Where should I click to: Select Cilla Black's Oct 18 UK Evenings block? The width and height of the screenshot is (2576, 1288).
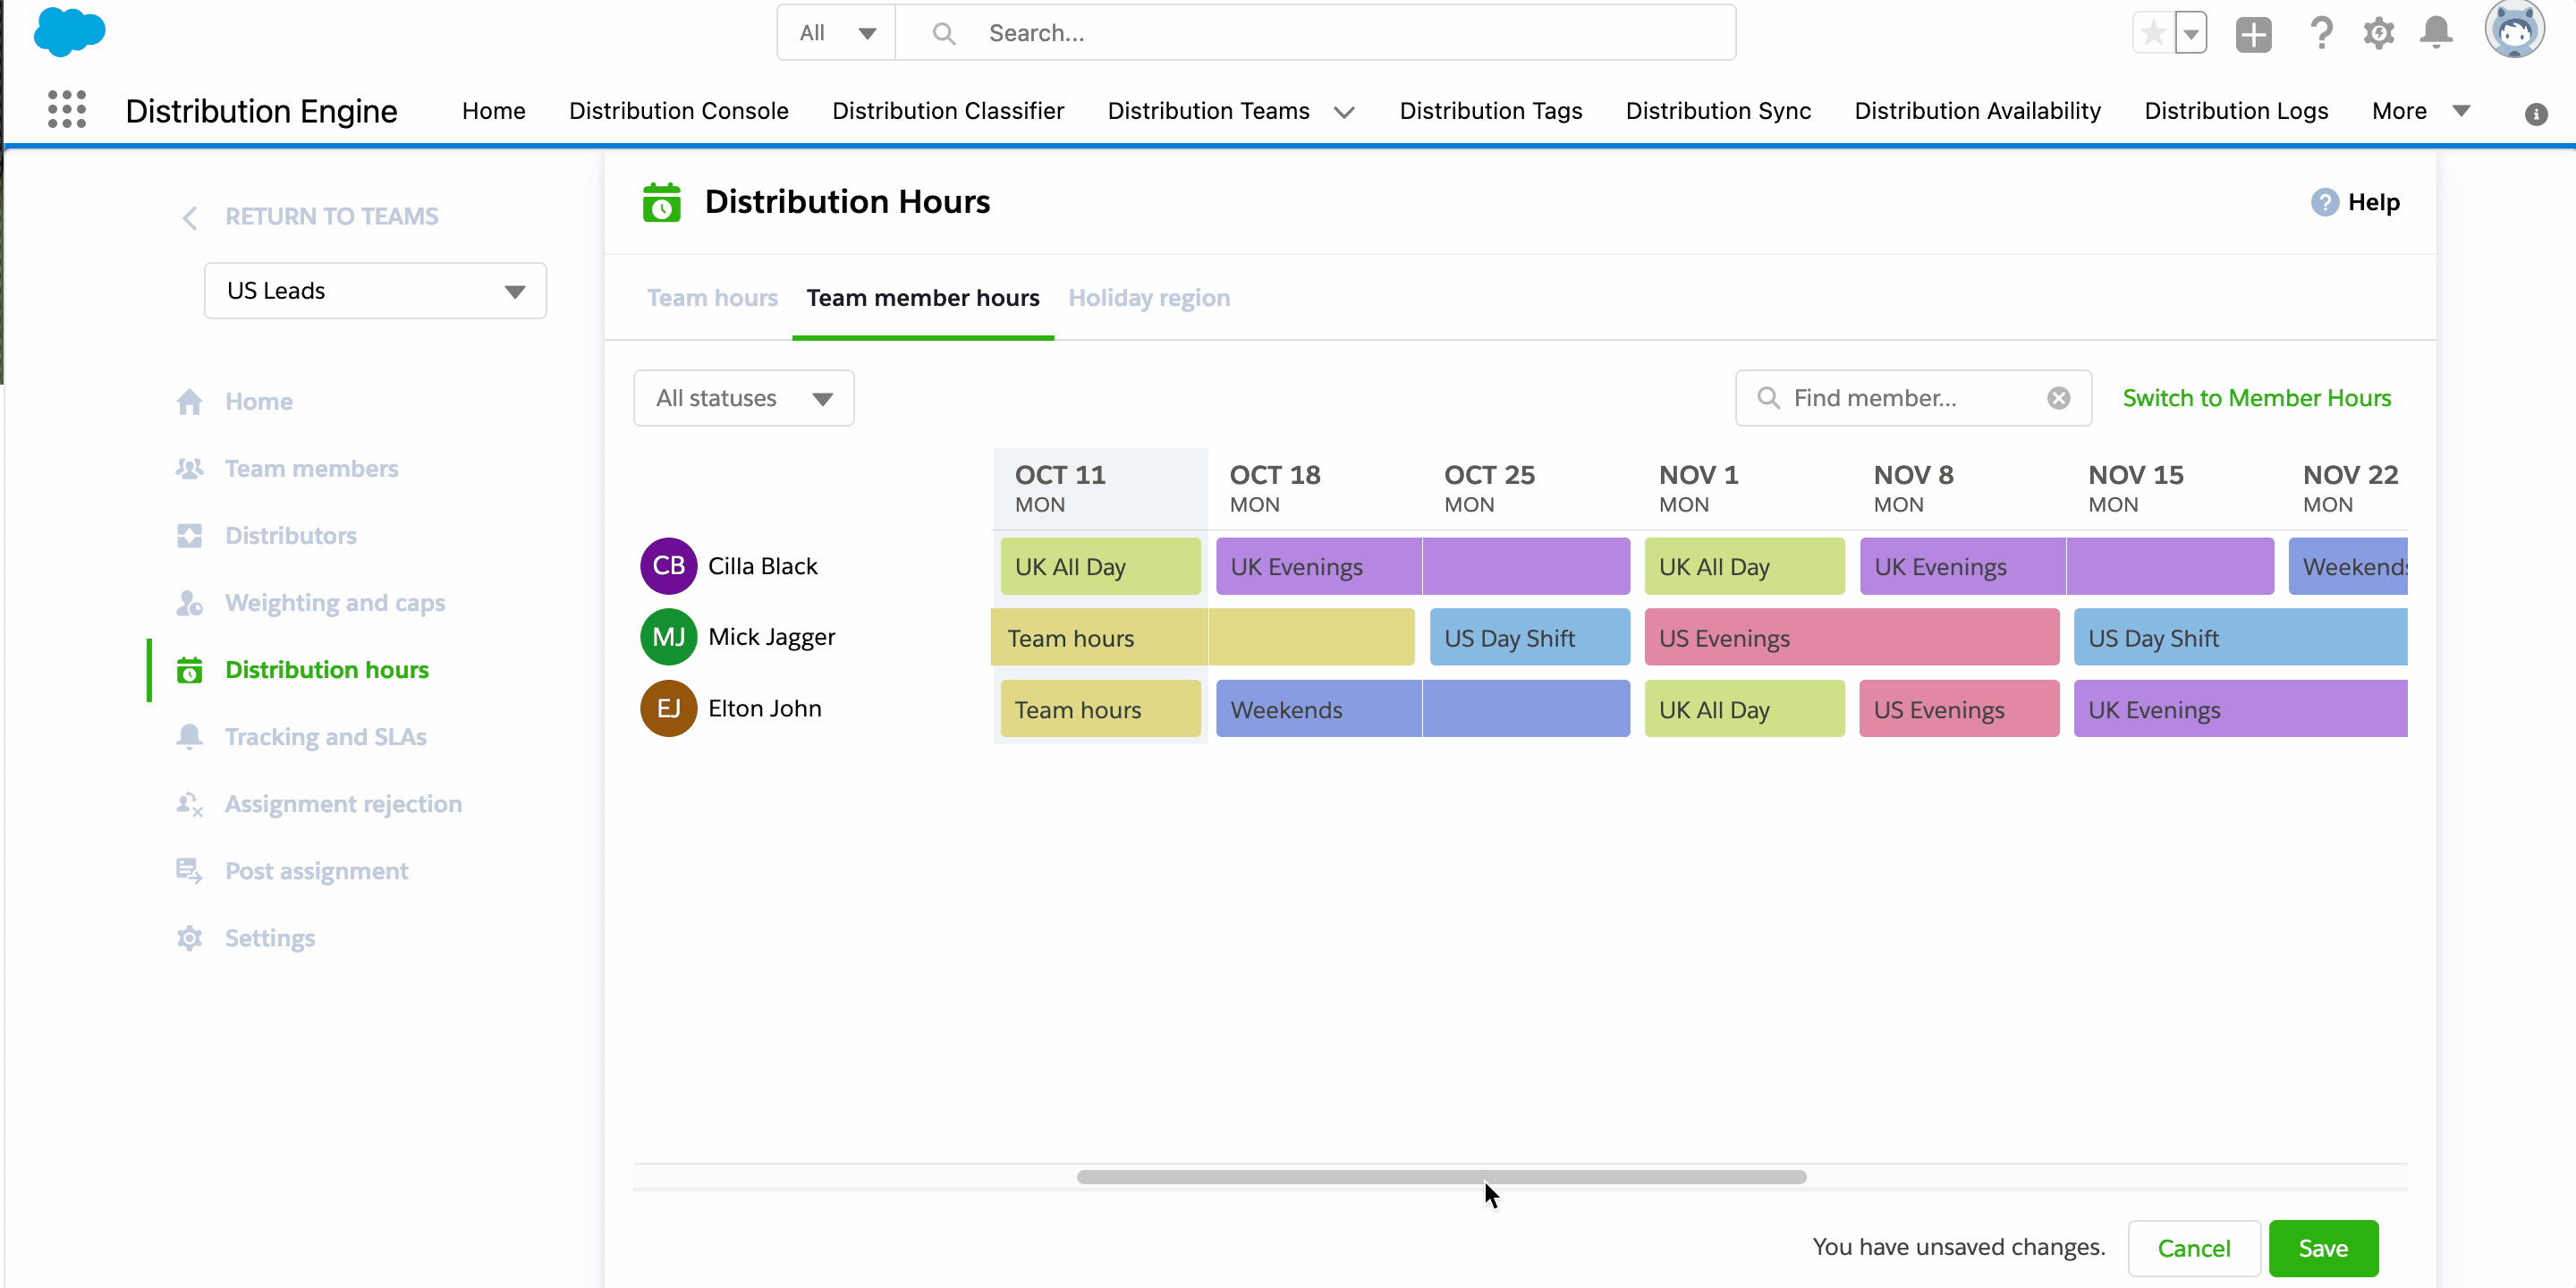pos(1423,566)
